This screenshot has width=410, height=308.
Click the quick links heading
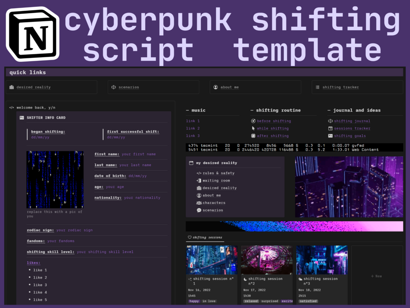tap(28, 72)
